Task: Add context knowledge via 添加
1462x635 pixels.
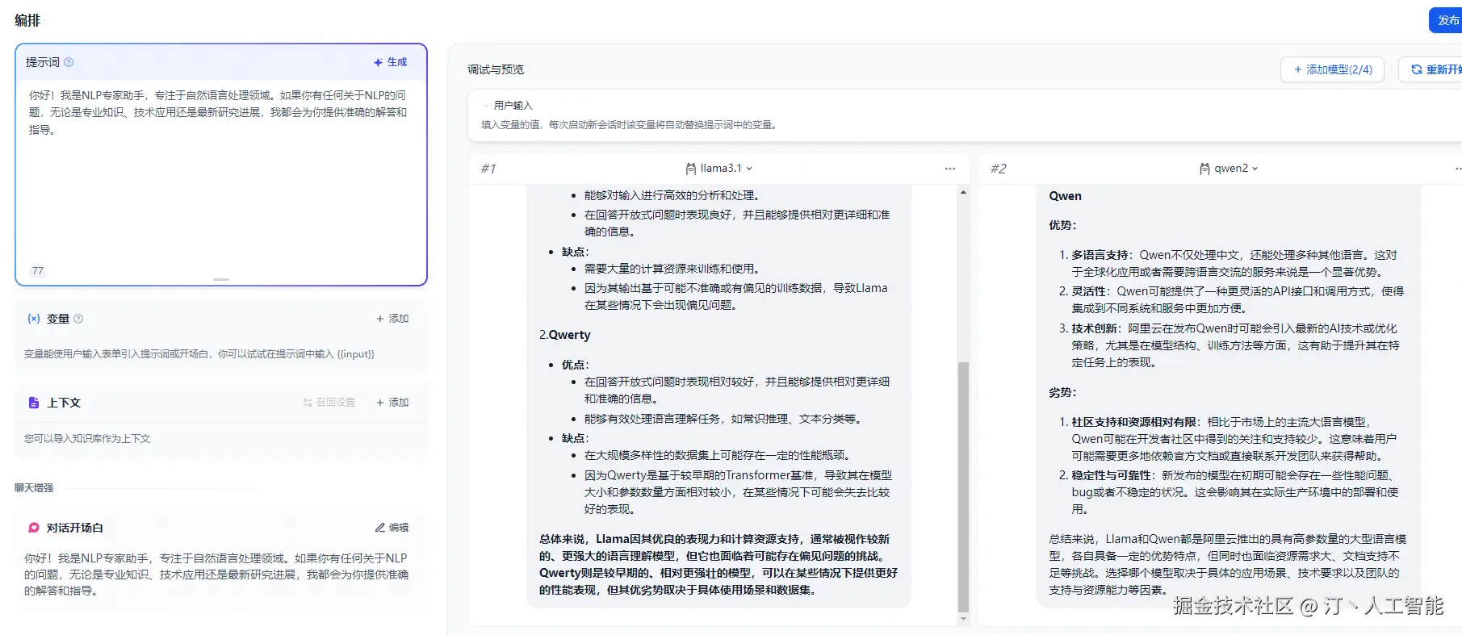Action: pyautogui.click(x=392, y=403)
